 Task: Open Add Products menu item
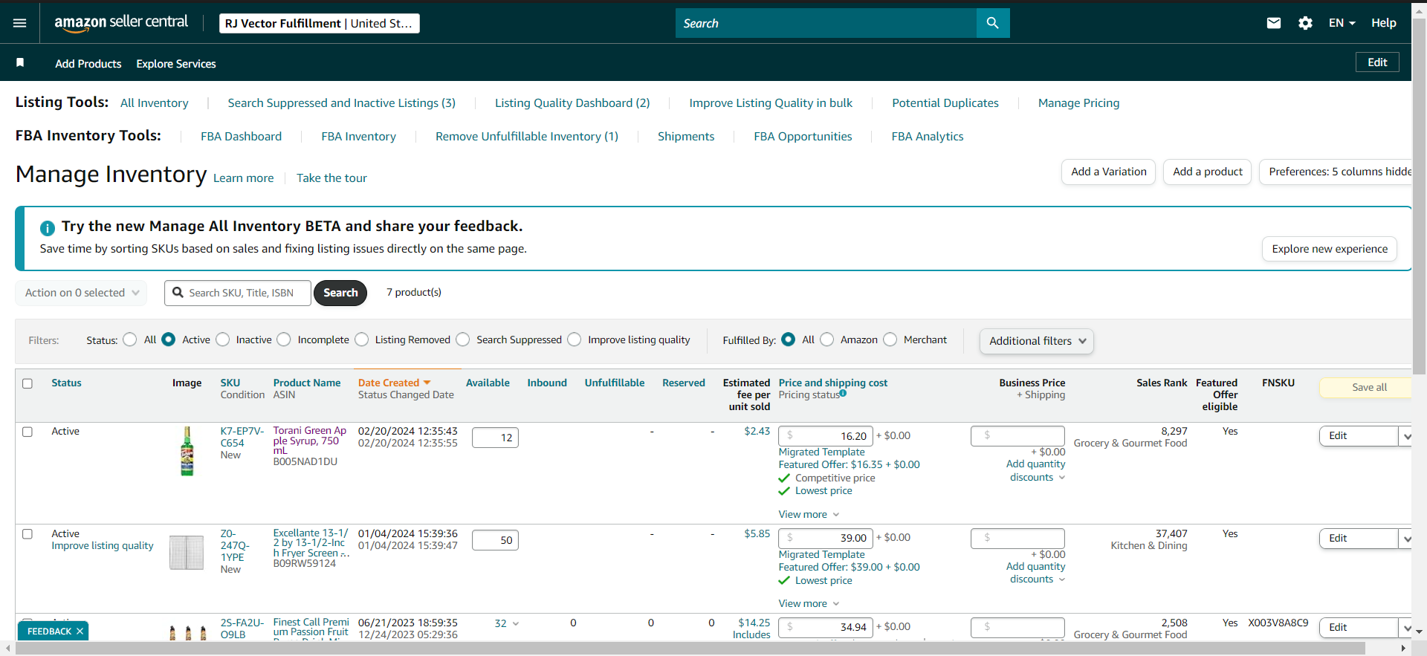[x=88, y=64]
